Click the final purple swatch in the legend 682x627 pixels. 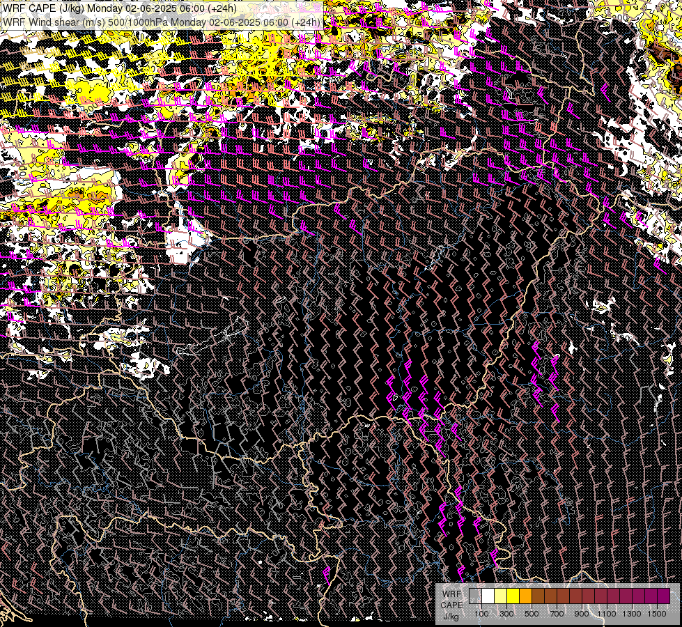pos(664,596)
